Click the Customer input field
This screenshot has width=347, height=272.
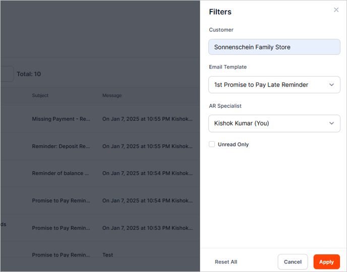tap(274, 47)
